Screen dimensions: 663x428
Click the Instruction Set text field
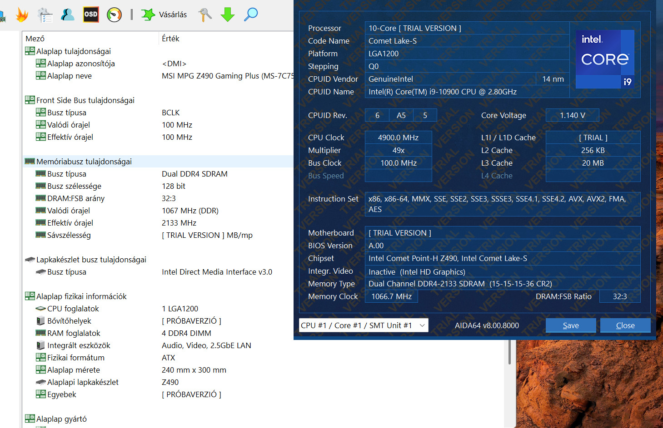(x=503, y=204)
